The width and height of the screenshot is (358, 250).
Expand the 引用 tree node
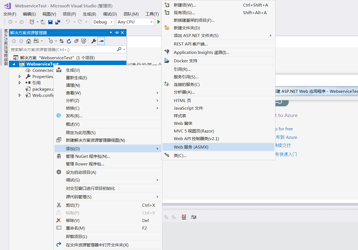coord(20,83)
